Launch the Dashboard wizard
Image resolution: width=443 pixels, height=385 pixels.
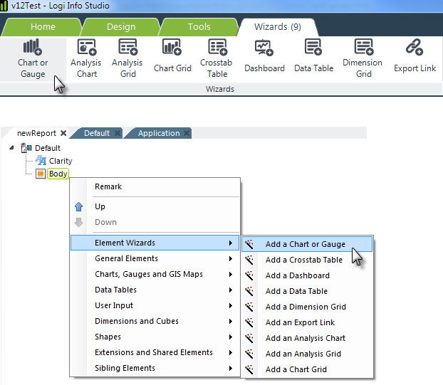click(x=264, y=57)
